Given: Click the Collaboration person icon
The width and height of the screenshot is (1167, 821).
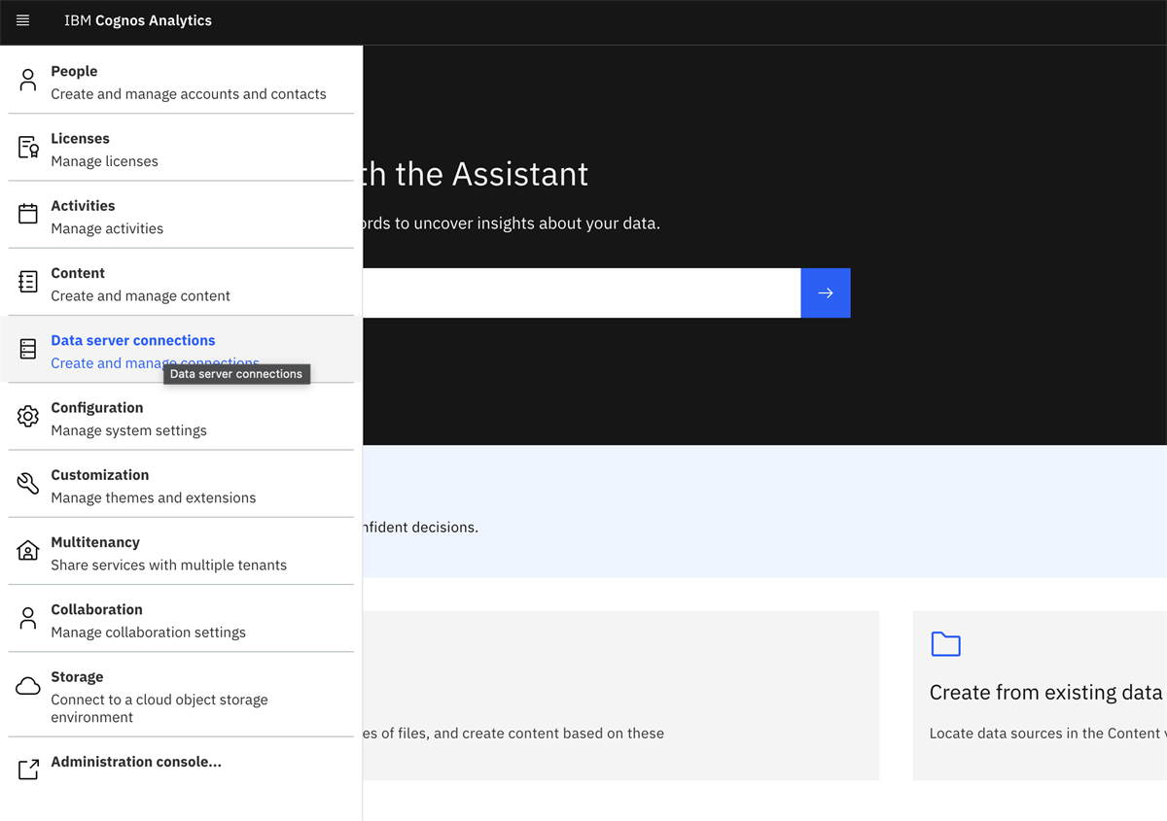Looking at the screenshot, I should pos(26,616).
